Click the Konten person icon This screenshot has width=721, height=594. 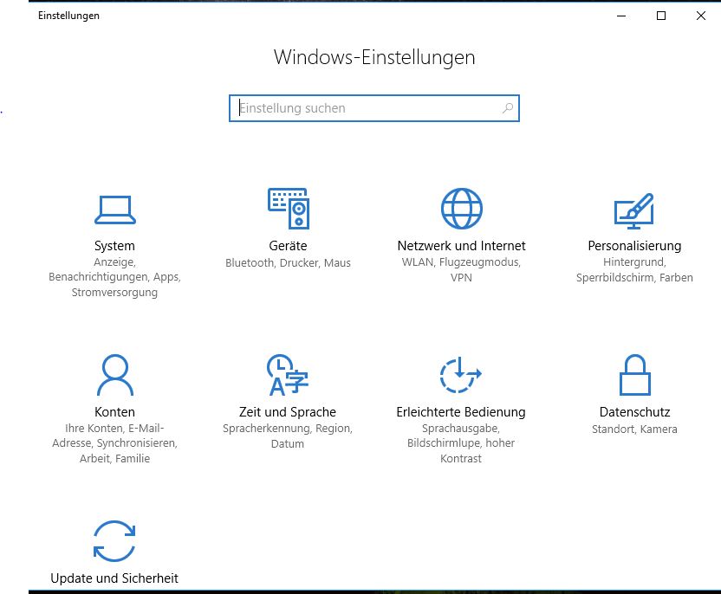[114, 375]
